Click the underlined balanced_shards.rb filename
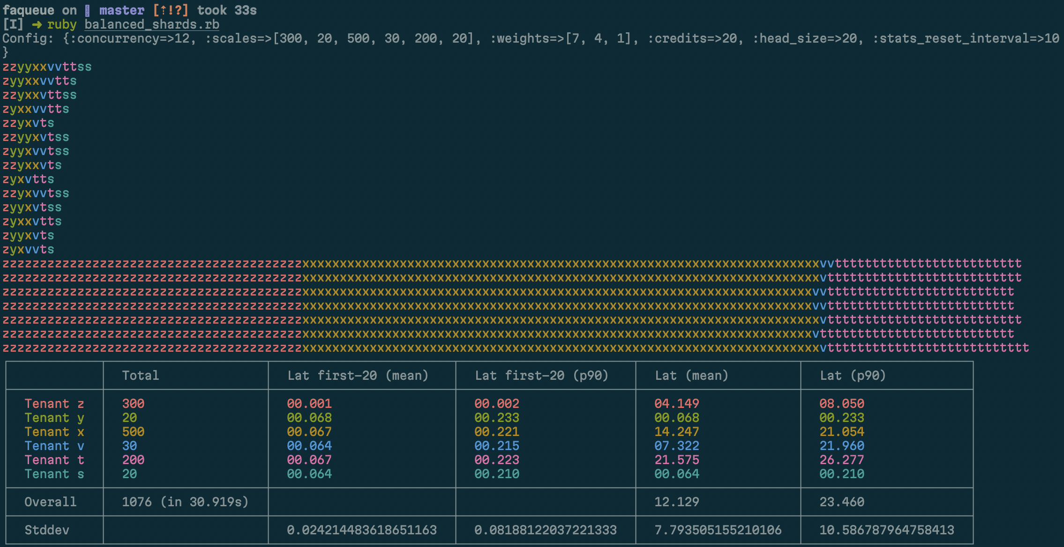The width and height of the screenshot is (1064, 547). click(151, 24)
